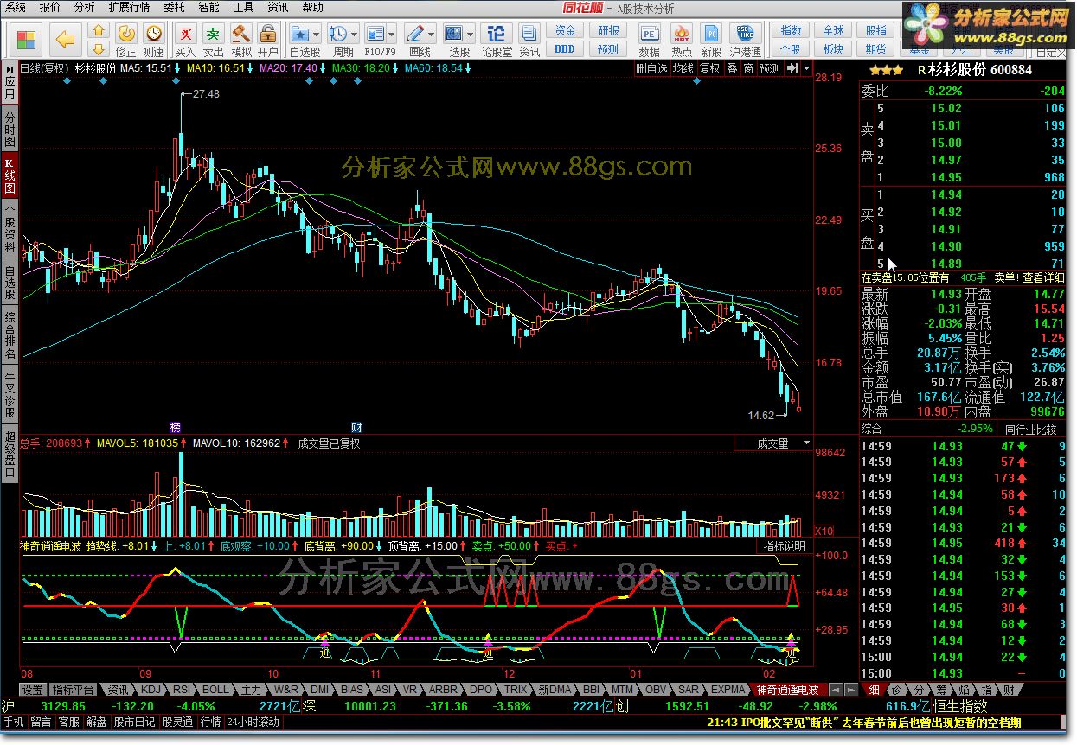Toggle 预测 forecast in chart header
Screen dimensions: 1077x745
(x=769, y=68)
